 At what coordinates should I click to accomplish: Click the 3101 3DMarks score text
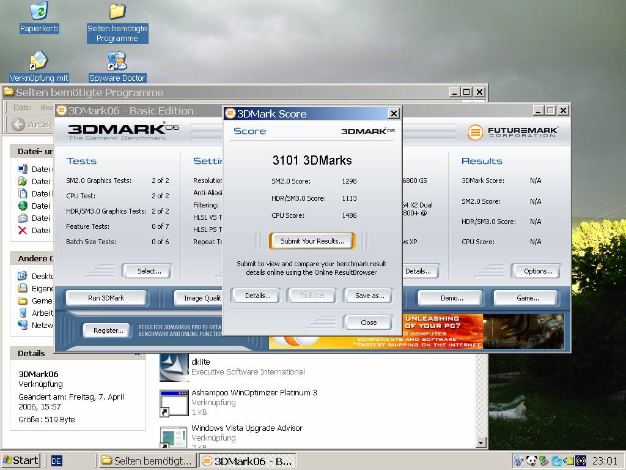coord(312,160)
